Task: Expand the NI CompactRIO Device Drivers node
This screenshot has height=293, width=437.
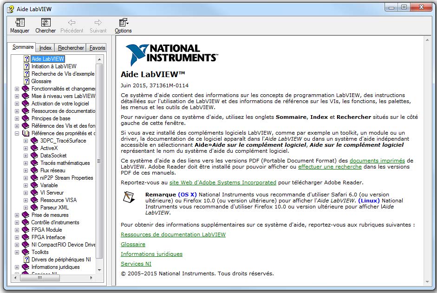Action: tap(17, 245)
